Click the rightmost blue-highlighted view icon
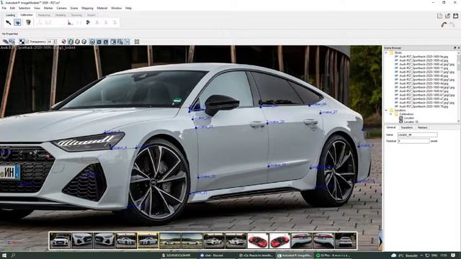The height and width of the screenshot is (259, 461). tap(127, 42)
